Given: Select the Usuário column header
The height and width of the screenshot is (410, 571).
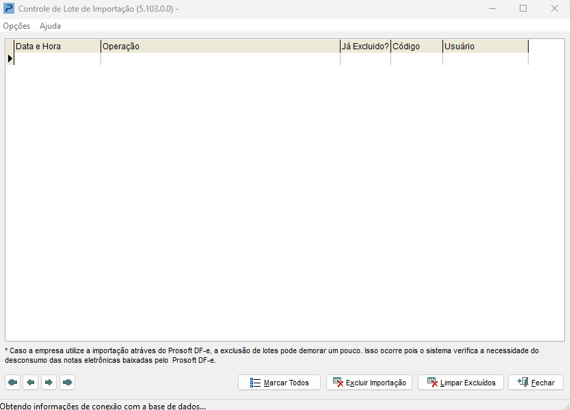Looking at the screenshot, I should click(x=486, y=47).
